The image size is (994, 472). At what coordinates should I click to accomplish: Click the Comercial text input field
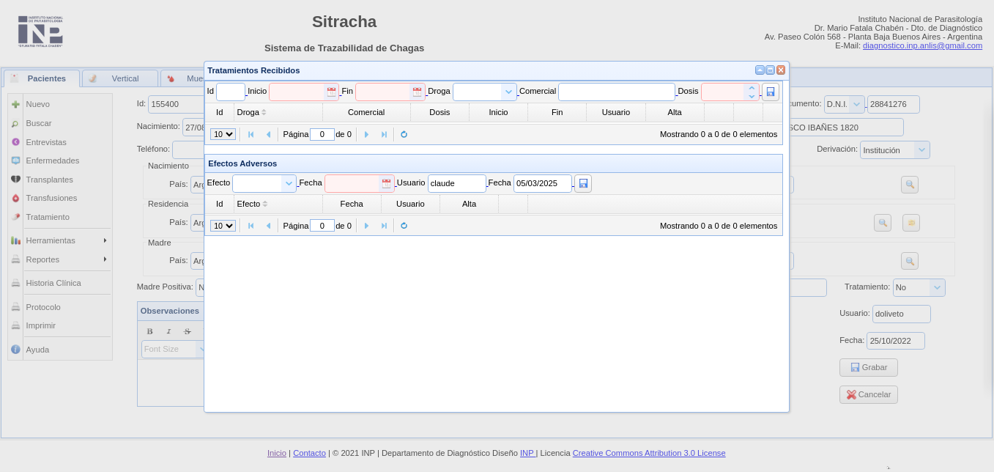[x=616, y=92]
